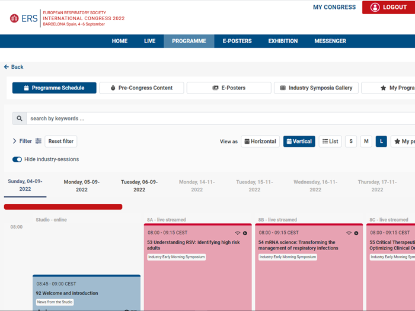Click the user profile icon beside Logout
Image resolution: width=415 pixels, height=311 pixels.
(375, 7)
